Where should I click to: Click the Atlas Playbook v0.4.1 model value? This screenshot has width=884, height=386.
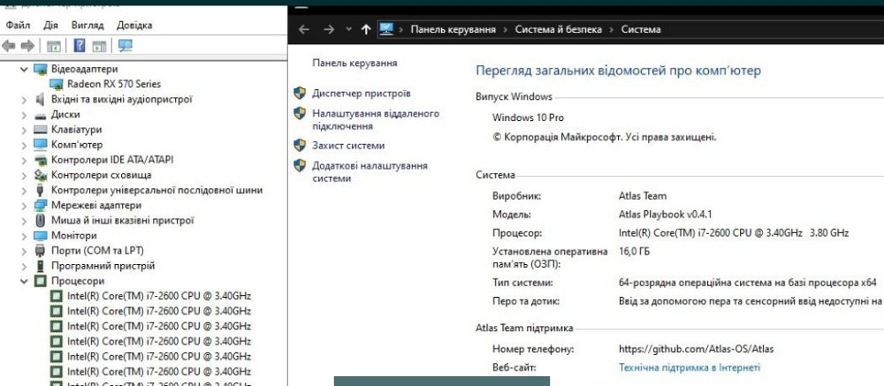pyautogui.click(x=666, y=215)
